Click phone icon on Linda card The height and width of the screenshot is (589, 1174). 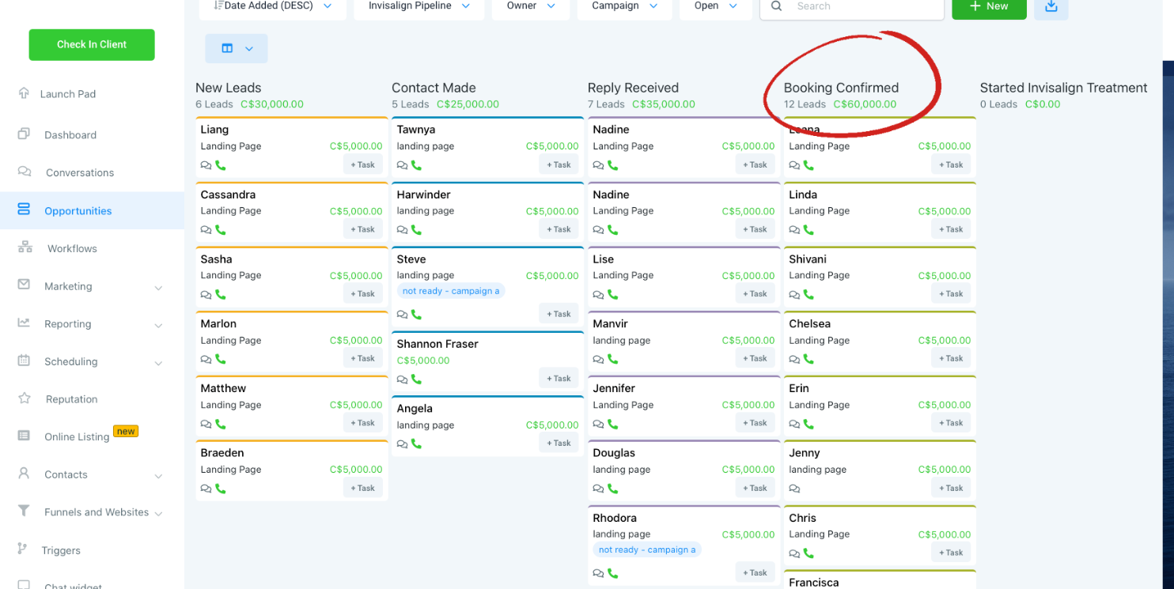pyautogui.click(x=809, y=230)
